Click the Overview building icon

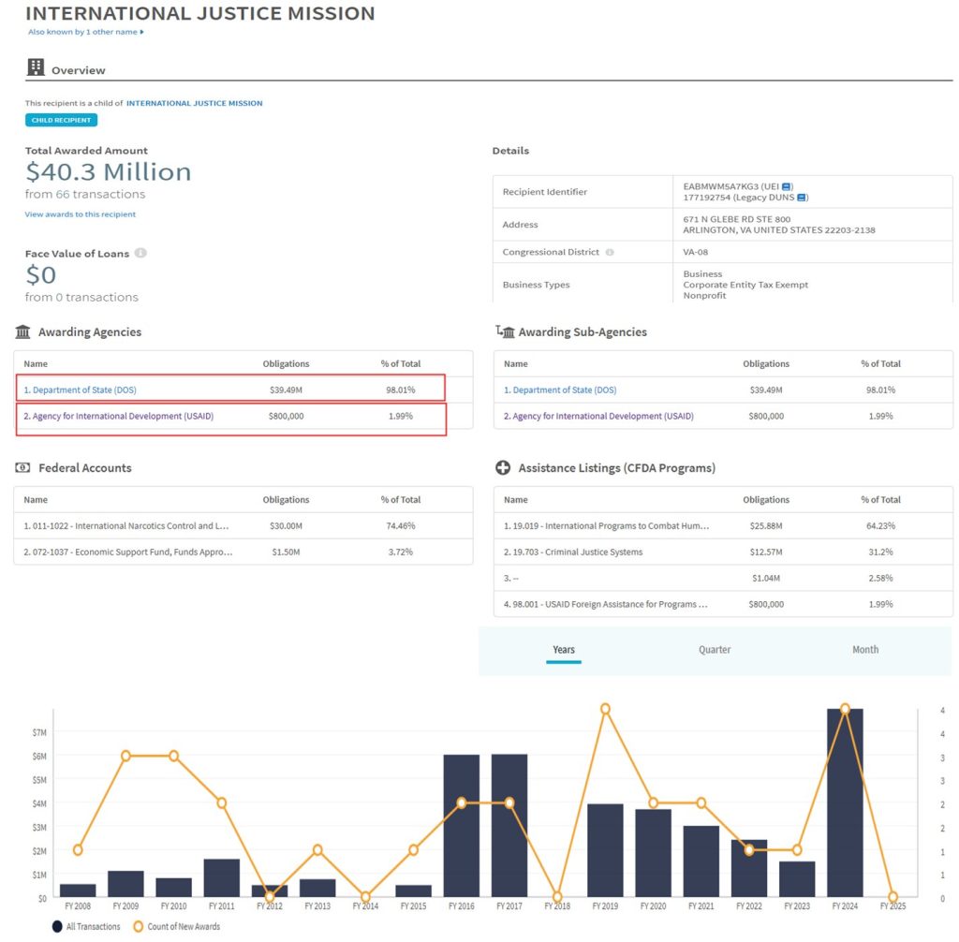(36, 67)
